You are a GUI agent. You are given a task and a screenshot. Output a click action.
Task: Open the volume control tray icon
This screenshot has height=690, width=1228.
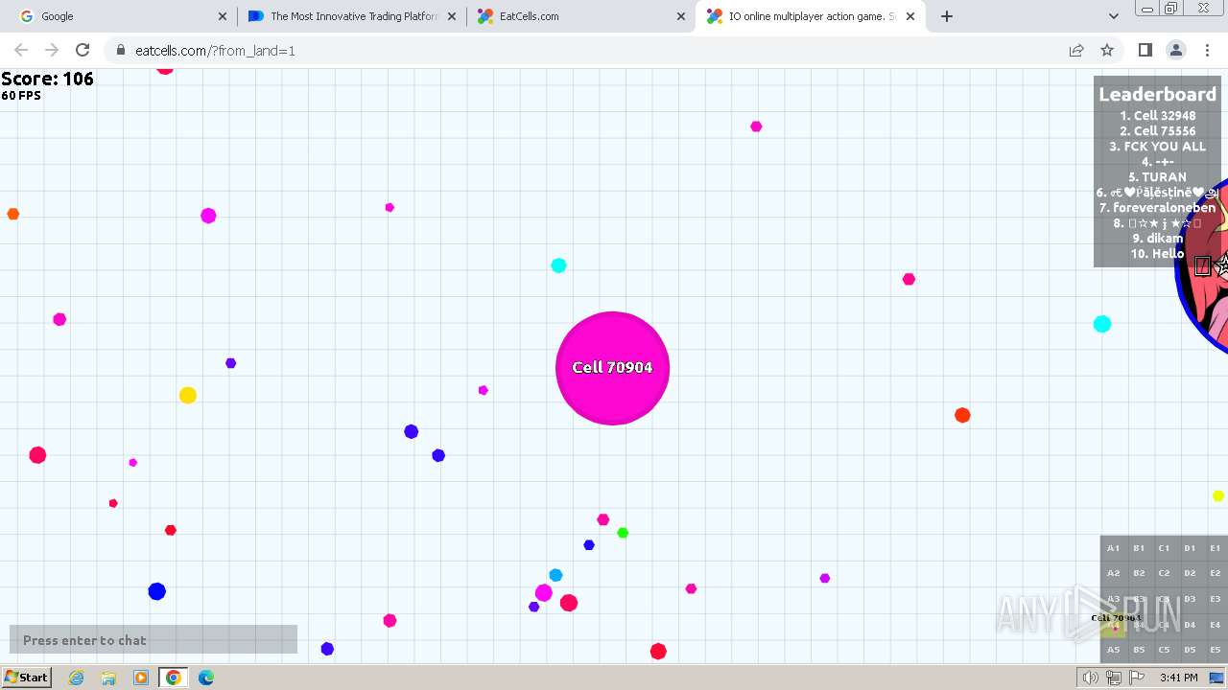click(x=1091, y=678)
